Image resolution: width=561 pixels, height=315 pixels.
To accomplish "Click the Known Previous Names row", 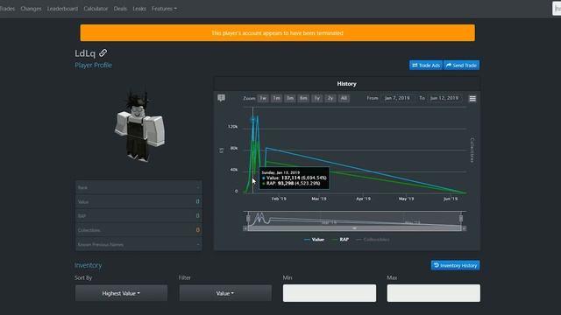I will [138, 244].
